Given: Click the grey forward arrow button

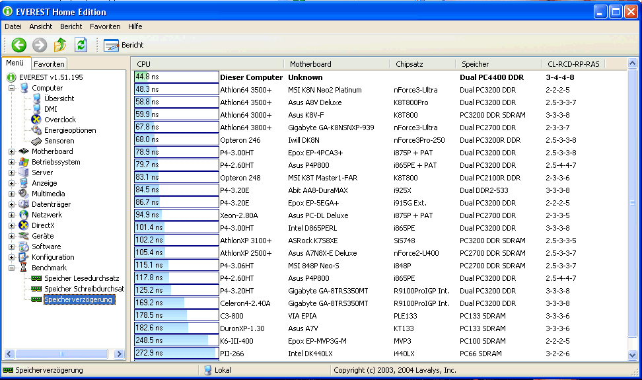Looking at the screenshot, I should (x=40, y=45).
